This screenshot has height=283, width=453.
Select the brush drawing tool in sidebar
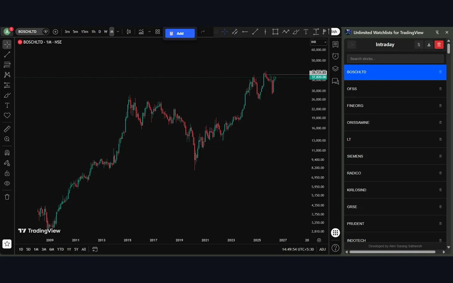click(x=7, y=95)
